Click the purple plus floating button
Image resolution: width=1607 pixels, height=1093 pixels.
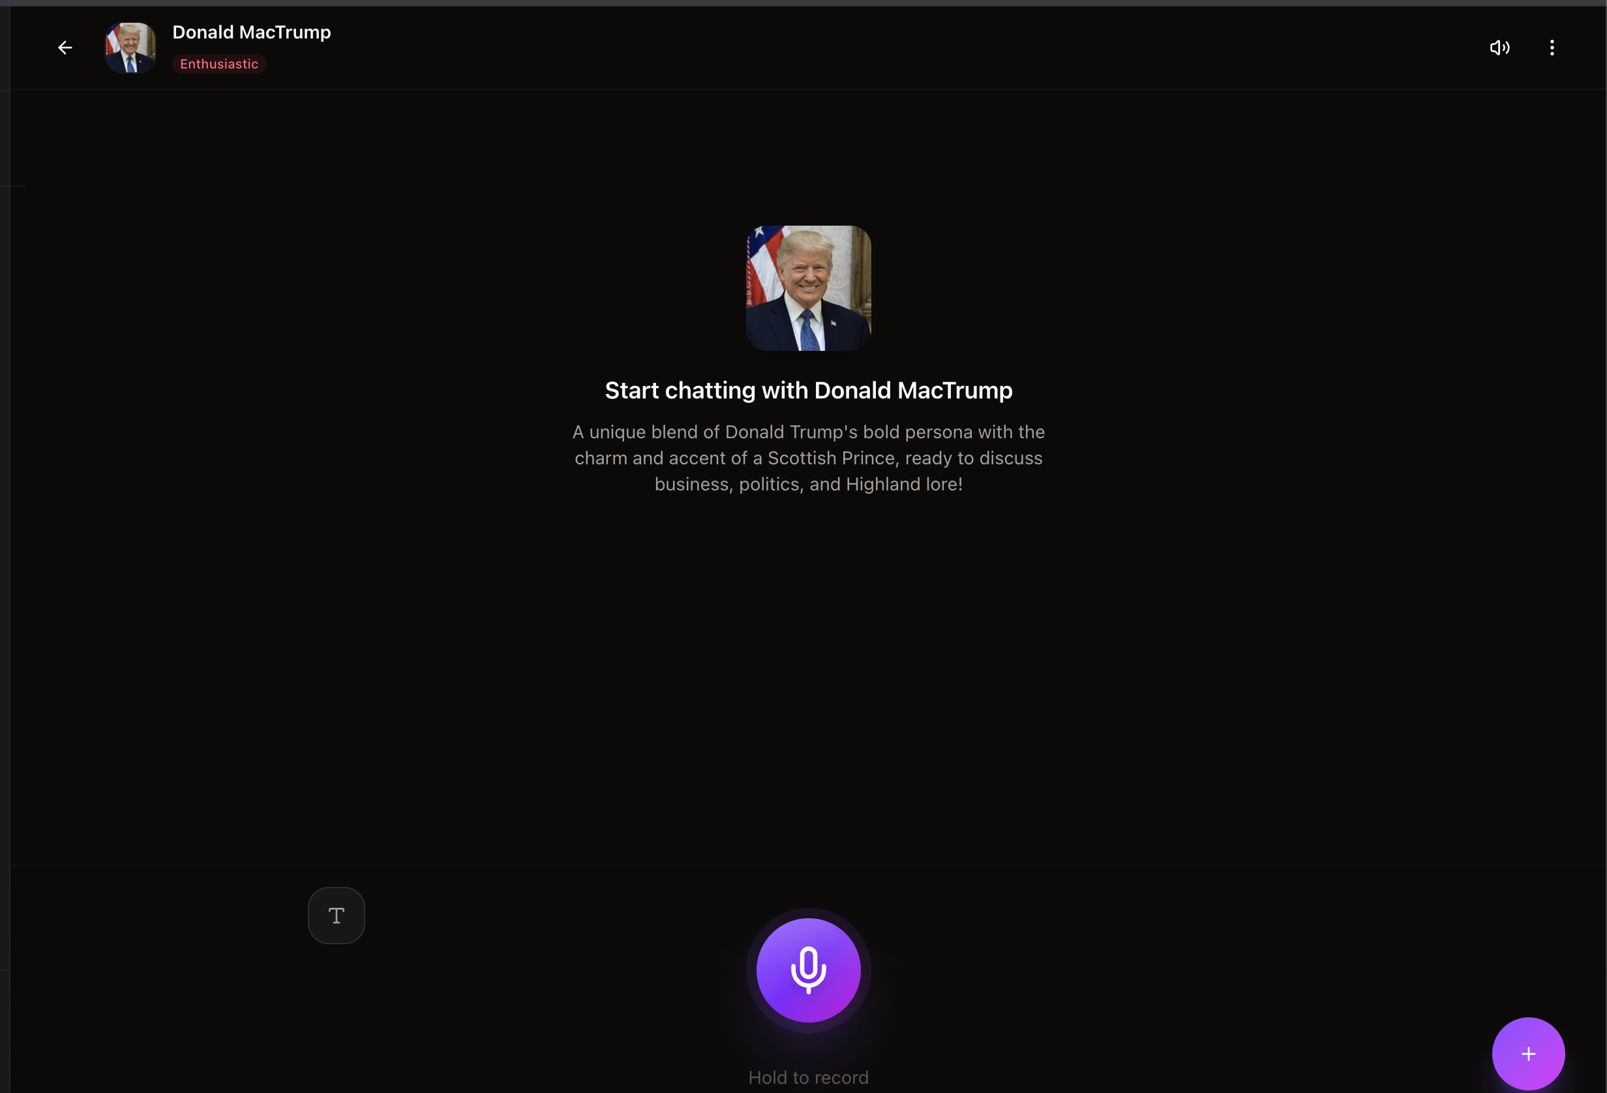pos(1527,1053)
